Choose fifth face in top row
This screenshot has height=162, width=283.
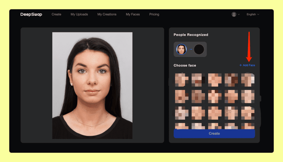coord(248,80)
